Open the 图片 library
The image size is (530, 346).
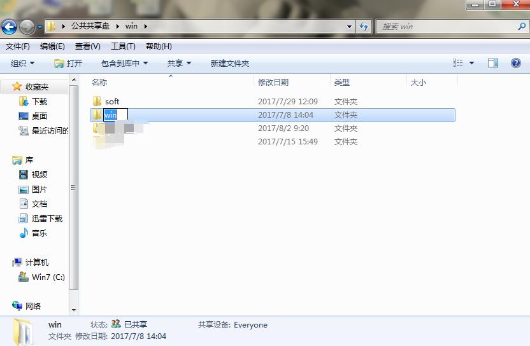pos(39,190)
